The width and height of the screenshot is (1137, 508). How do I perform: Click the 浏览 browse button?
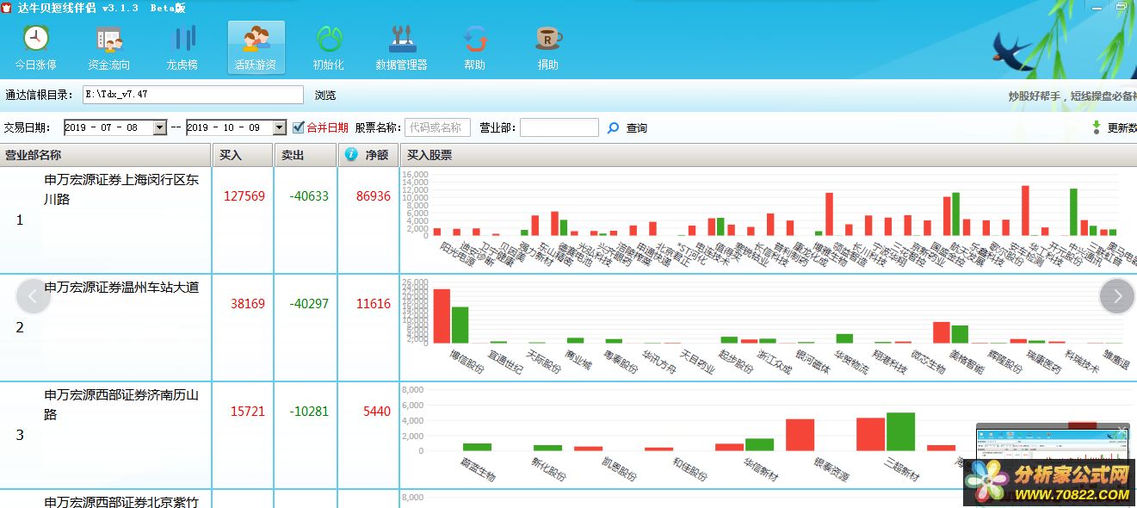tap(325, 95)
